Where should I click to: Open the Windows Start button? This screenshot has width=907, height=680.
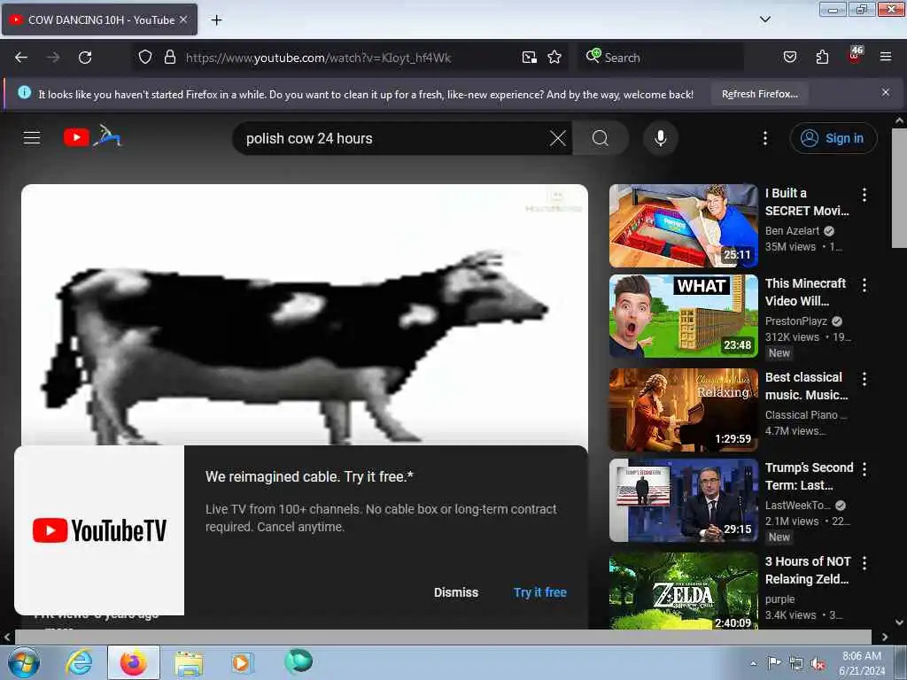(23, 662)
